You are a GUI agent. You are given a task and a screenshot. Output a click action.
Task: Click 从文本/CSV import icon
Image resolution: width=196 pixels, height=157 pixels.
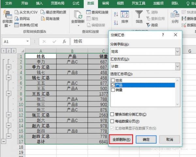click(17, 12)
